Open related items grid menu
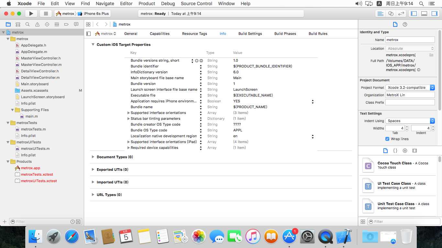The width and height of the screenshot is (442, 248). [x=88, y=24]
